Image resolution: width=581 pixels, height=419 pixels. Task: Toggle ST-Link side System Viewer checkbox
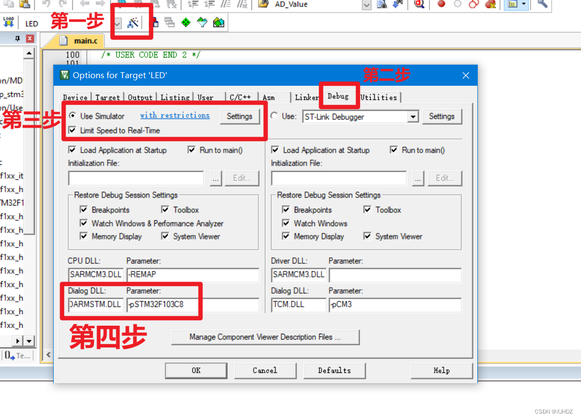pos(367,236)
